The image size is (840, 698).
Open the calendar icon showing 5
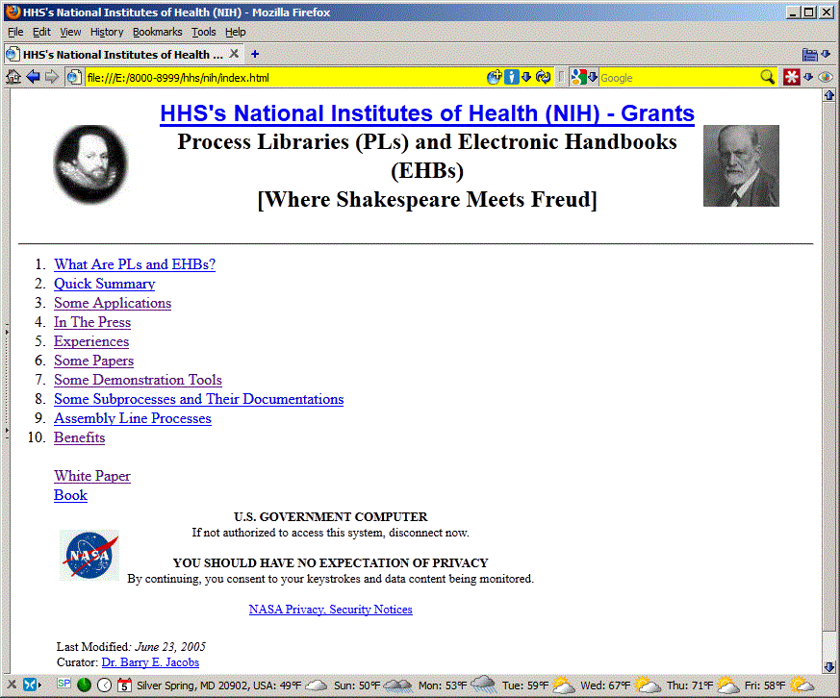[x=124, y=685]
